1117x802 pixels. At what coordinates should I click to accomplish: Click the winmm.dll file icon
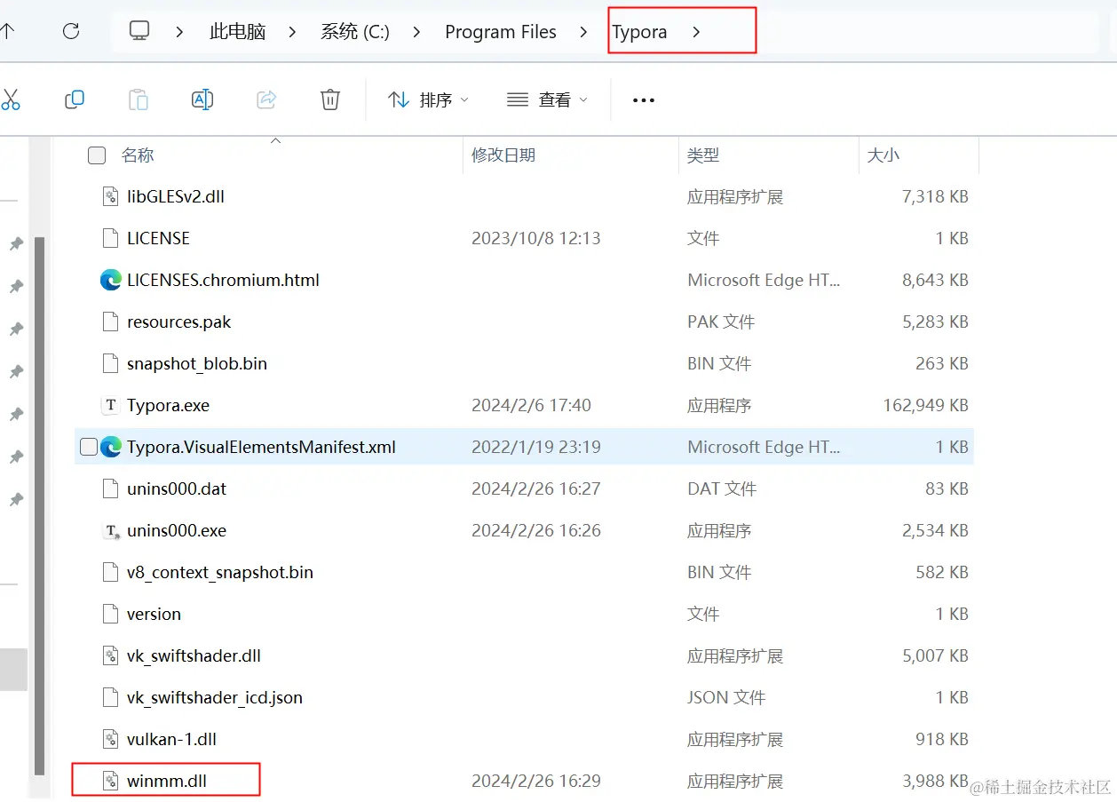click(110, 781)
